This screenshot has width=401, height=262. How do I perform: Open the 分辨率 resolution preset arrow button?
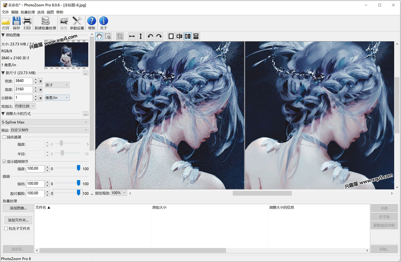coord(40,98)
